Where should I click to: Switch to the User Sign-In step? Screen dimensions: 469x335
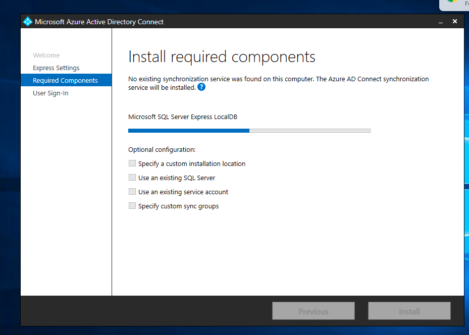tap(50, 93)
